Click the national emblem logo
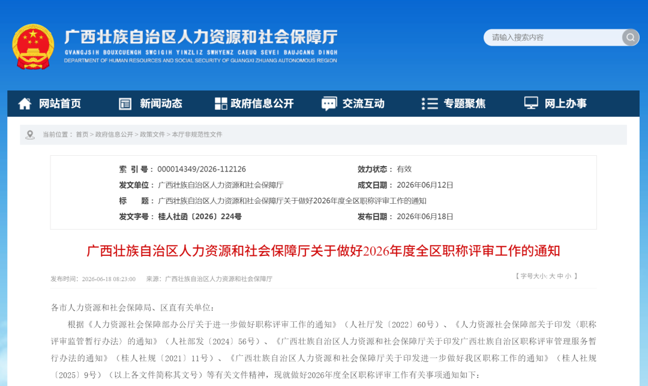Image resolution: width=648 pixels, height=386 pixels. [33, 47]
